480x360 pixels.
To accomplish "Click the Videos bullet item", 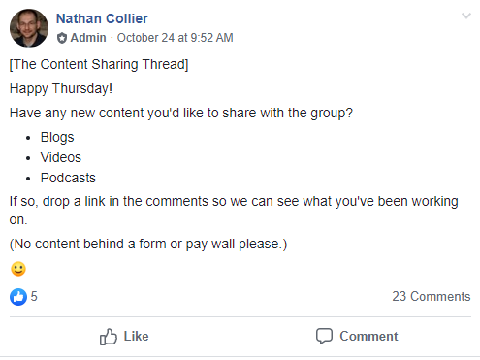I will pyautogui.click(x=61, y=157).
